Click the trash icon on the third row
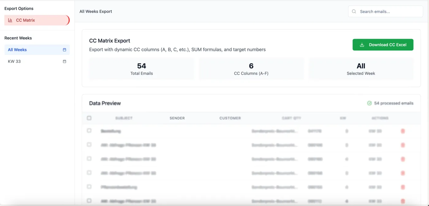The width and height of the screenshot is (429, 206). point(403,159)
